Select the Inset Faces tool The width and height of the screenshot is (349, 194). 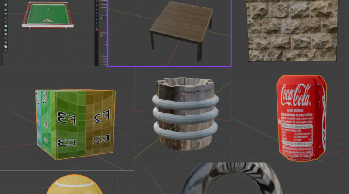6,10
